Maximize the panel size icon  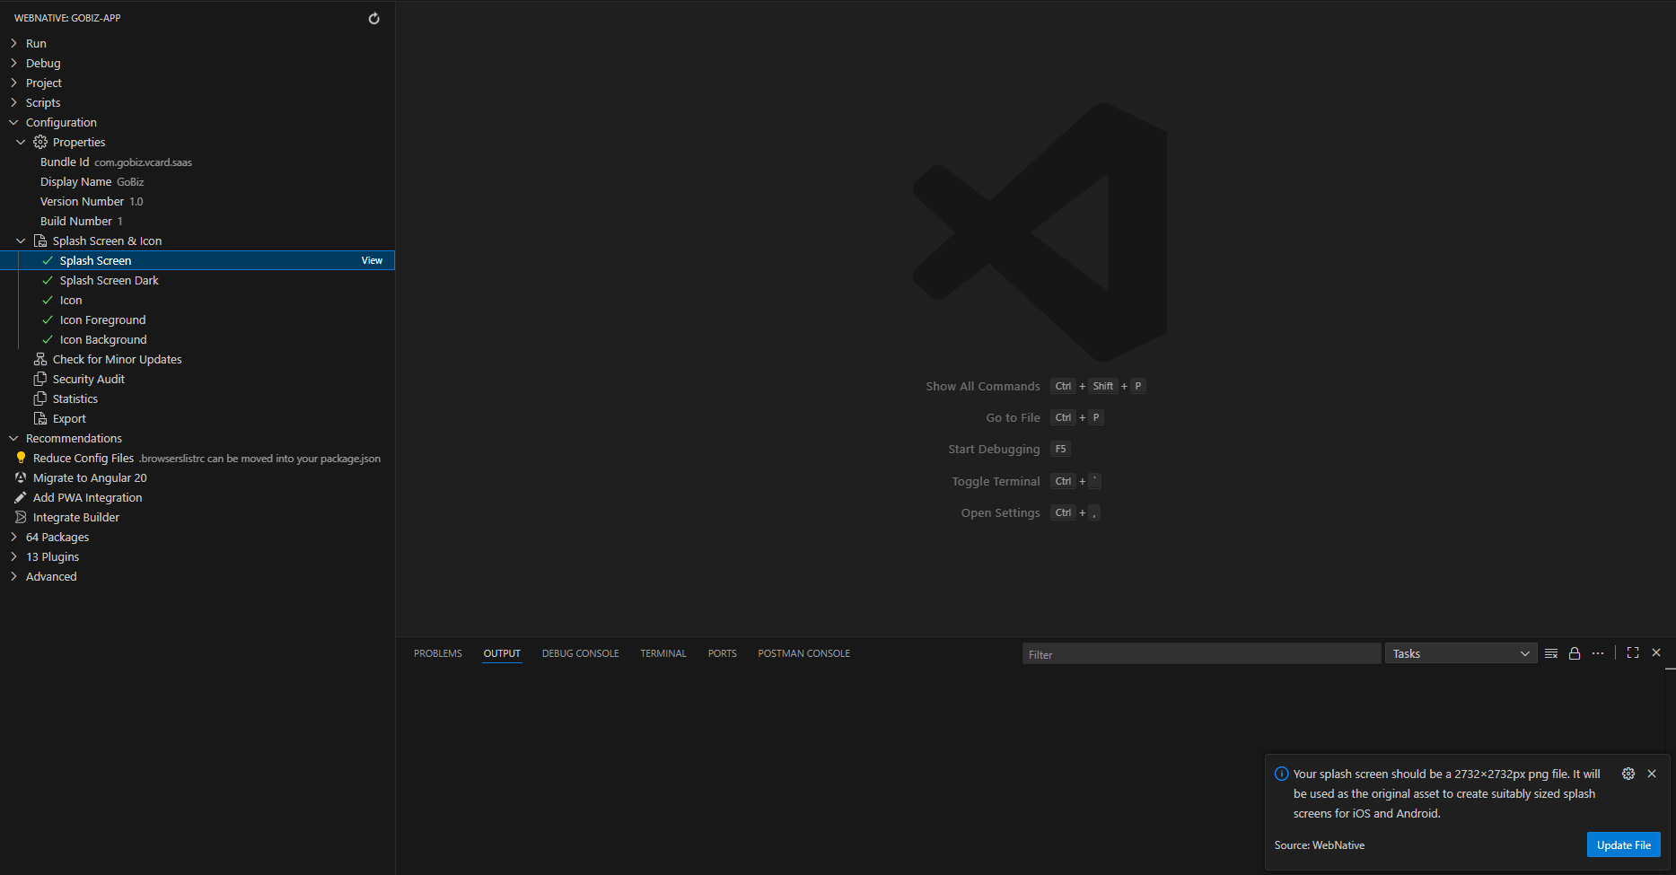[x=1632, y=653]
